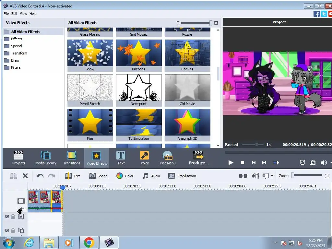The height and width of the screenshot is (249, 332).
Task: Select the TV Simulation effect
Action: coord(139,125)
